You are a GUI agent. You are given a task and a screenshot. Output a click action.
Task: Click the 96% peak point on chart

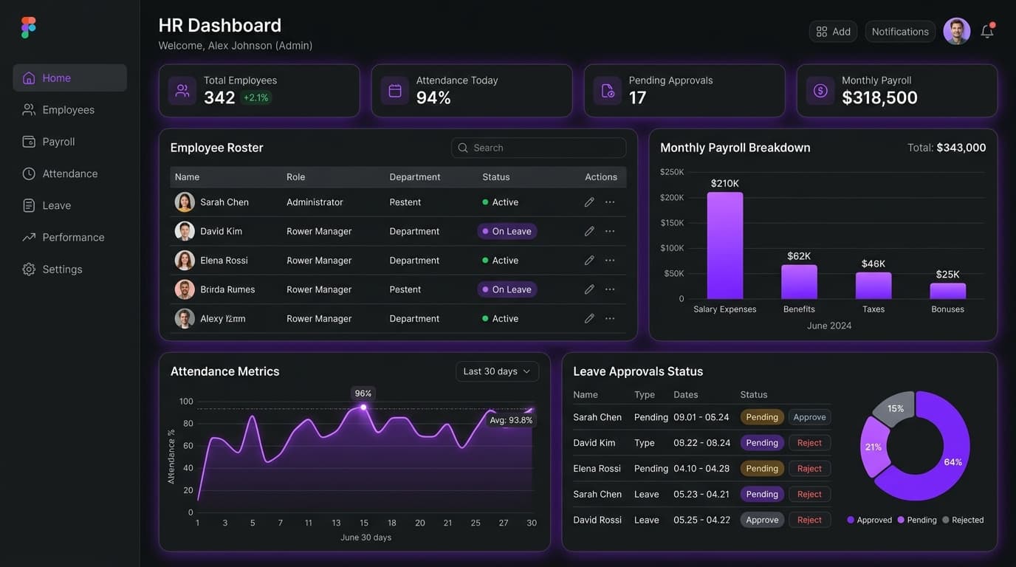pos(363,408)
